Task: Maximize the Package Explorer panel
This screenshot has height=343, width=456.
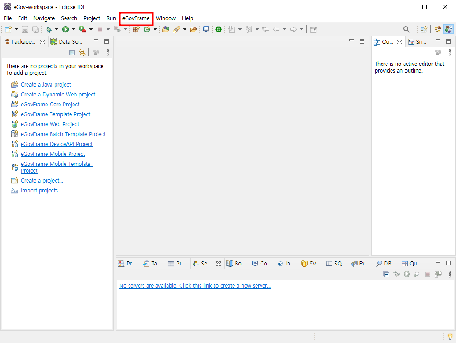Action: tap(107, 41)
